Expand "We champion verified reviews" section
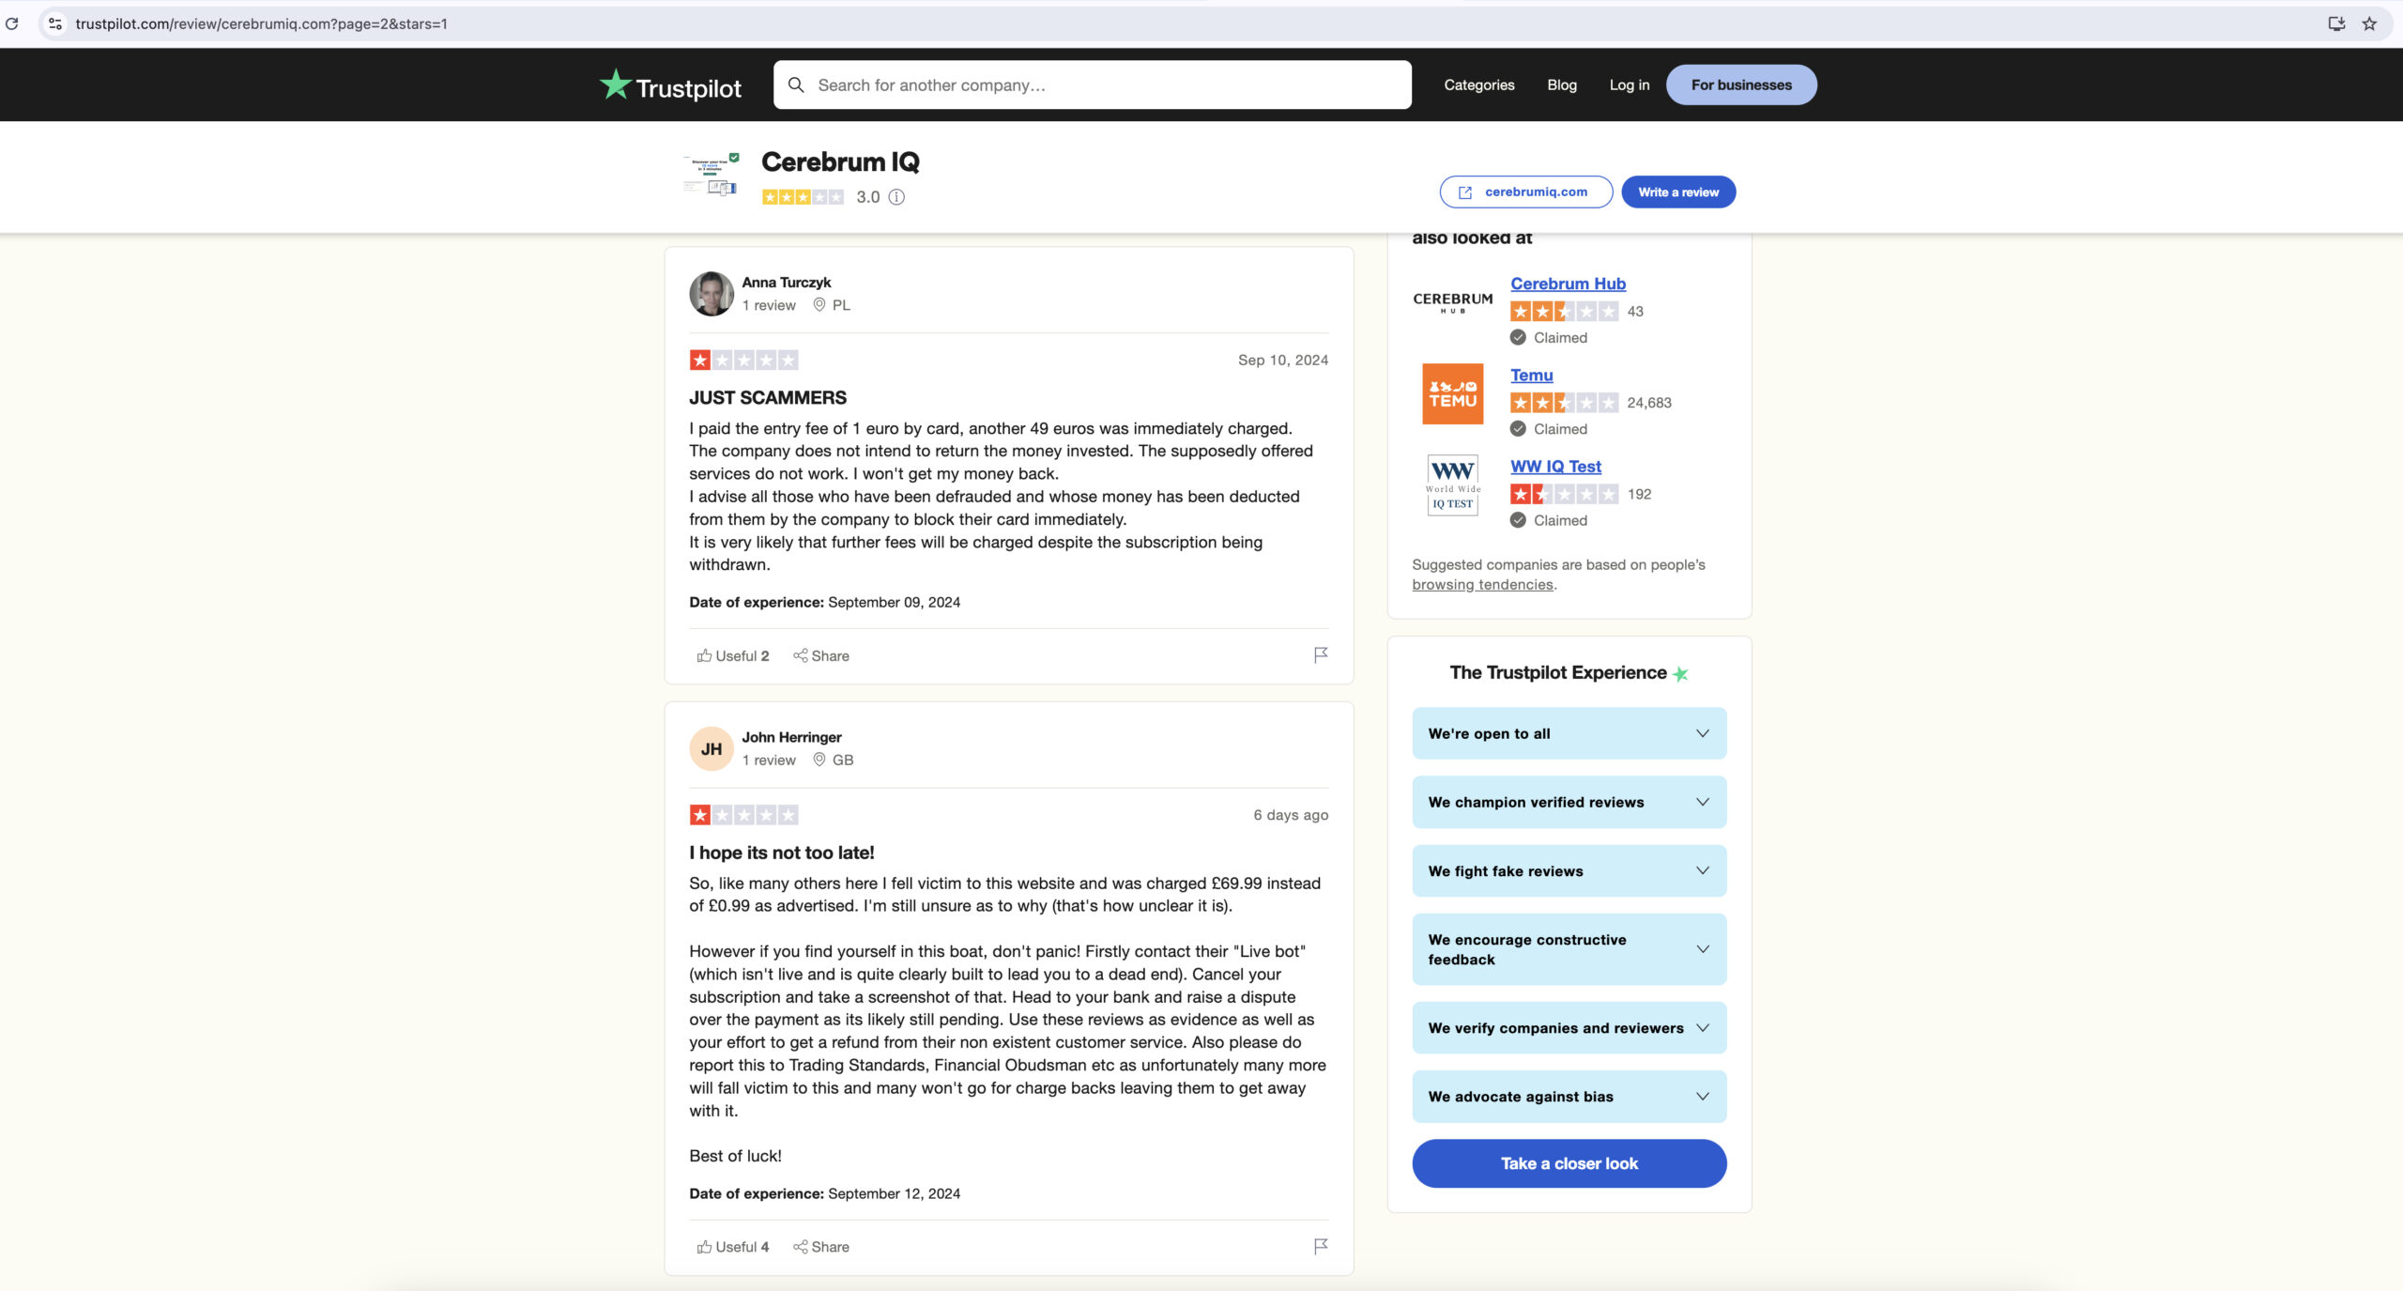2403x1291 pixels. tap(1569, 802)
